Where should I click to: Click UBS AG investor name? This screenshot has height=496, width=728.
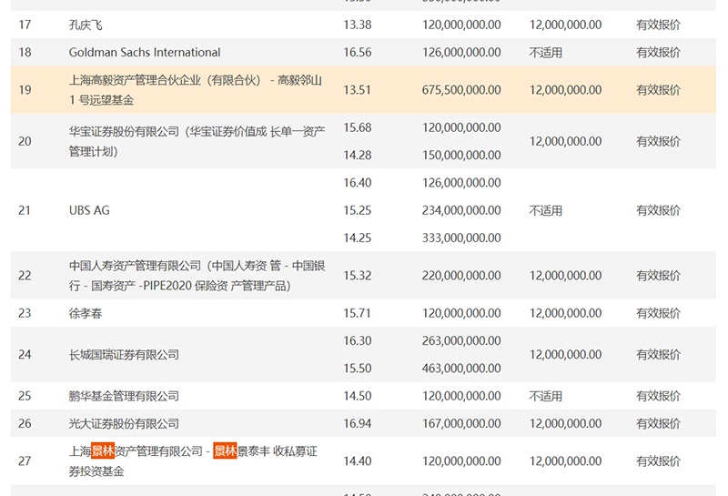pyautogui.click(x=89, y=210)
